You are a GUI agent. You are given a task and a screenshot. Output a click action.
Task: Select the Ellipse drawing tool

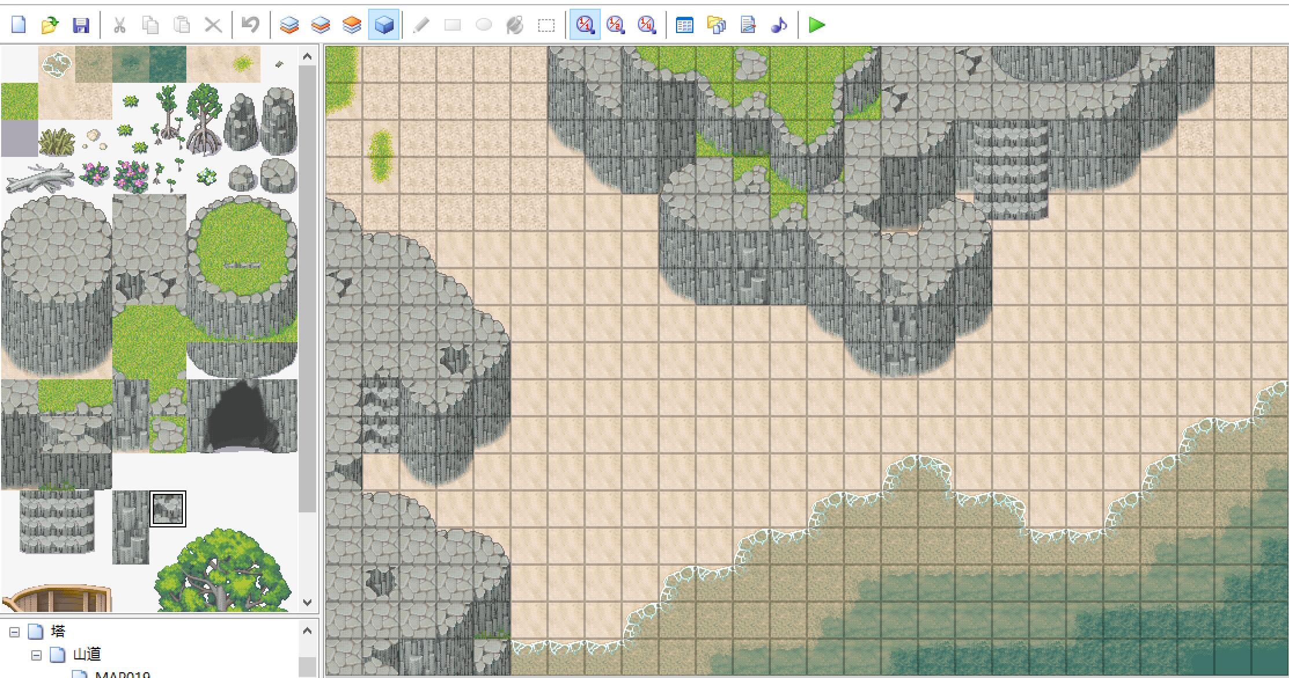(484, 25)
